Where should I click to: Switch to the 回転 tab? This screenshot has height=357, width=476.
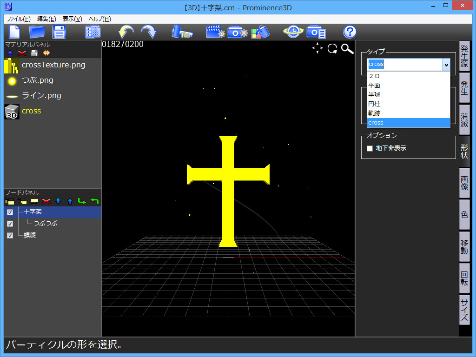coord(464,278)
